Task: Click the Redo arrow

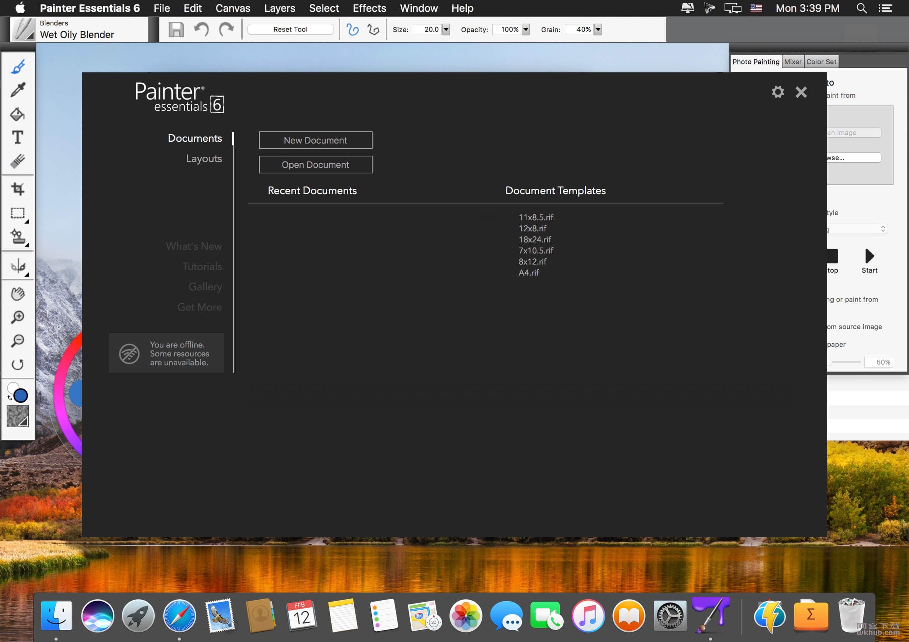Action: pyautogui.click(x=227, y=29)
